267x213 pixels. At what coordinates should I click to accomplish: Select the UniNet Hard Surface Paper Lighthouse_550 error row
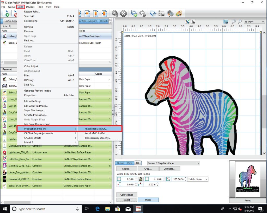[x=56, y=152]
